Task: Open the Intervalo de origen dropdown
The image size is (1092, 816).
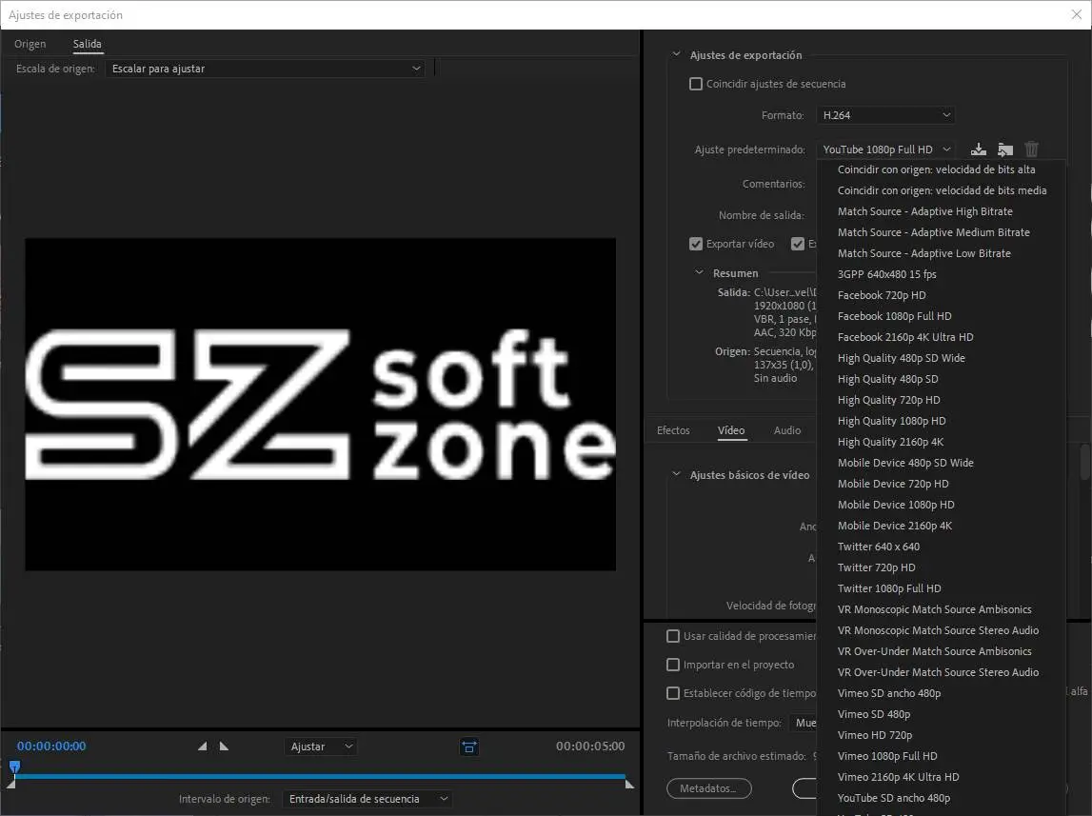Action: click(x=367, y=799)
